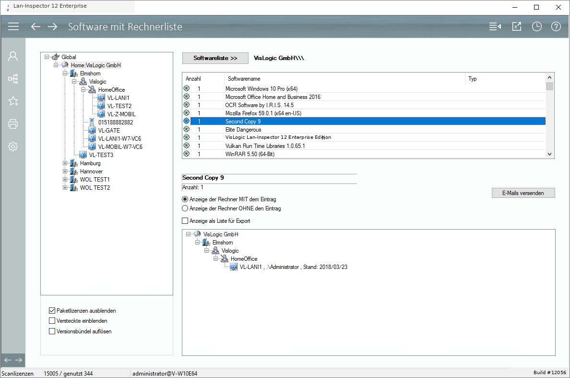Open the network structure sidebar icon
570x378 pixels.
13,79
